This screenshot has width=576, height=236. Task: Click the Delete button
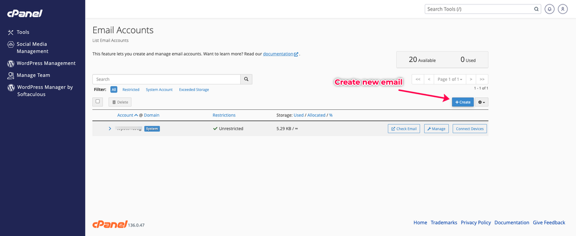[120, 102]
